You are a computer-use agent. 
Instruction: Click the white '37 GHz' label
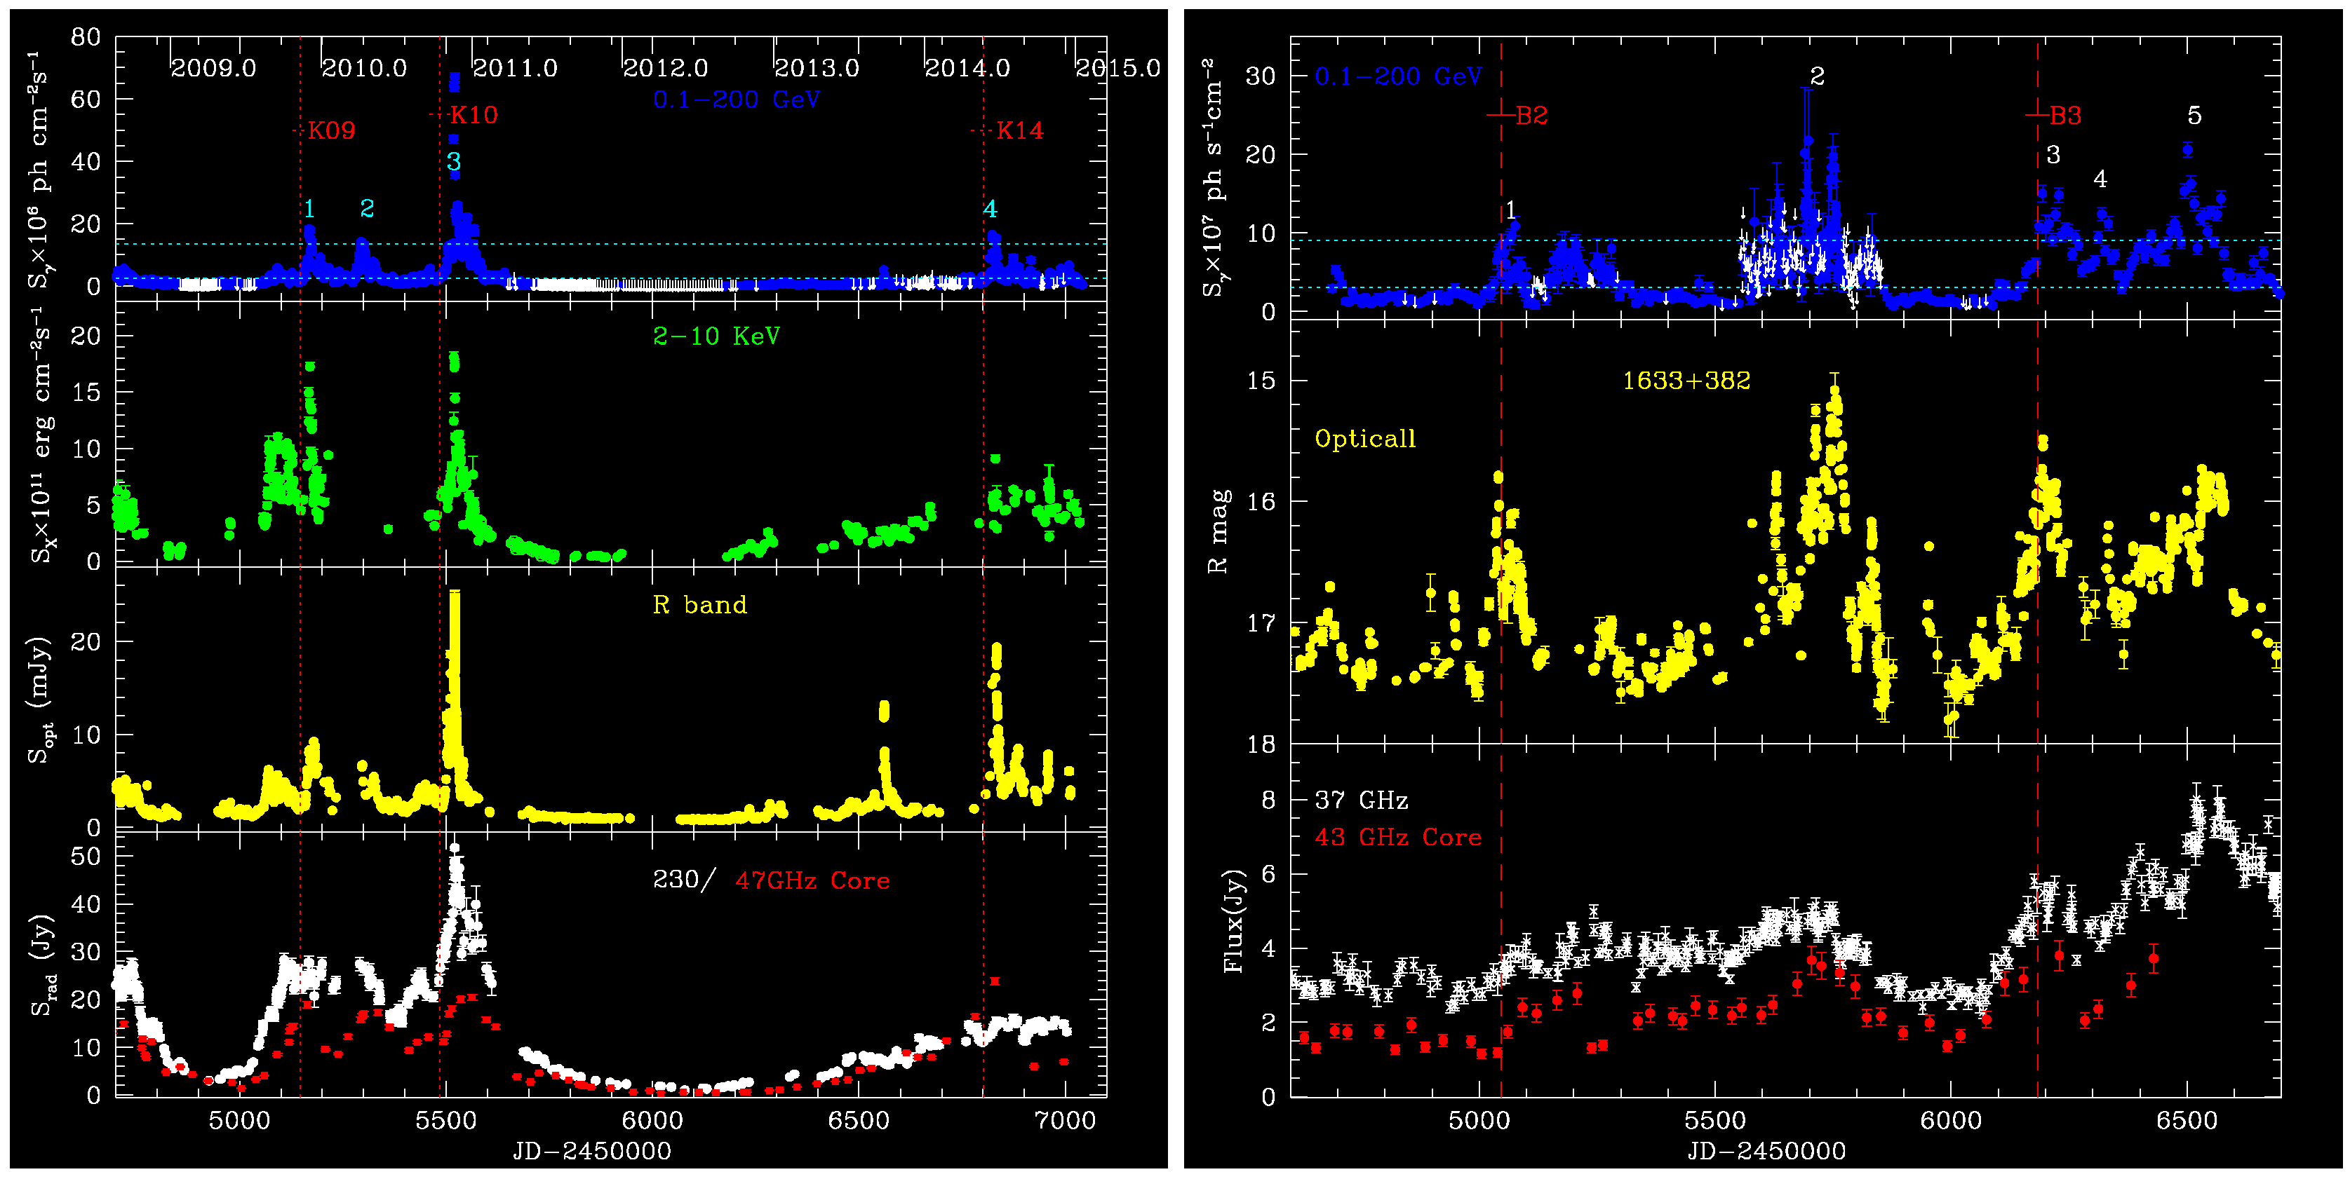(x=1361, y=800)
